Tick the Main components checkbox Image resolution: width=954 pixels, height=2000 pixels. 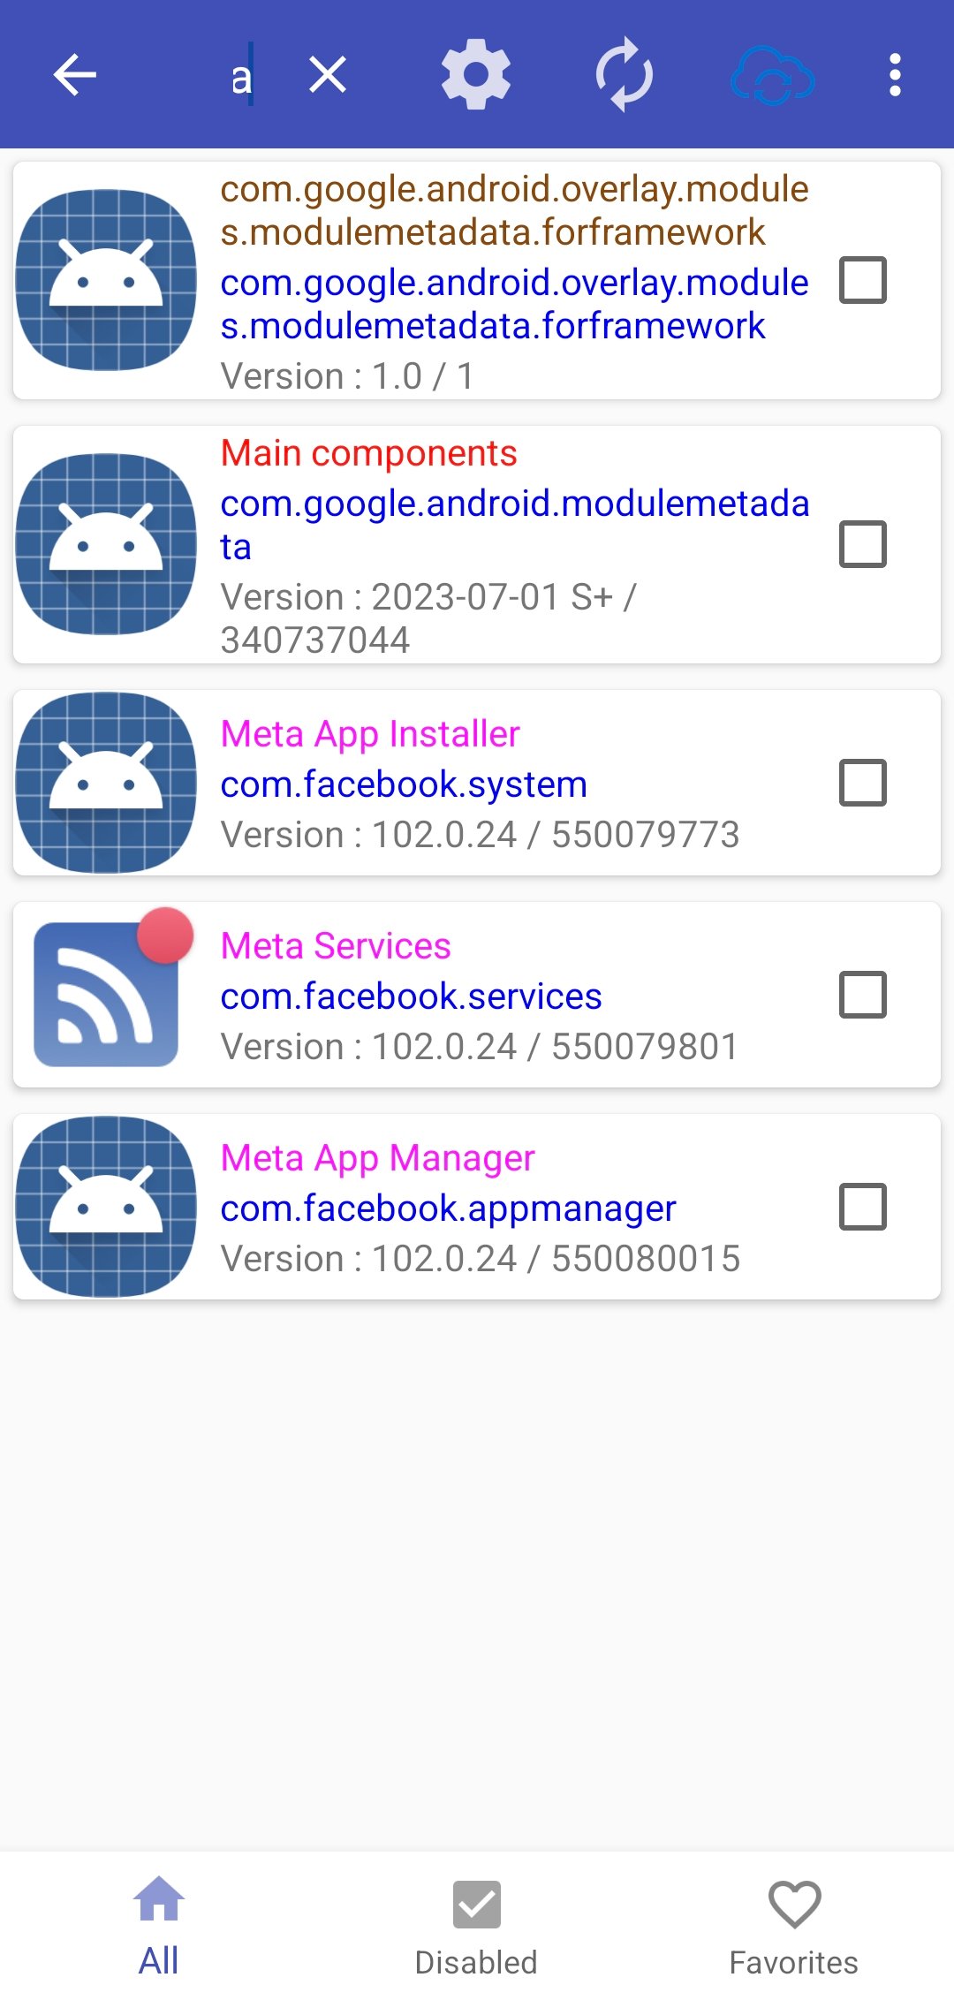click(863, 544)
